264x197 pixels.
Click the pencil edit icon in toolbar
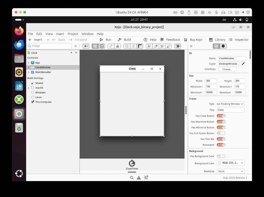111,46
